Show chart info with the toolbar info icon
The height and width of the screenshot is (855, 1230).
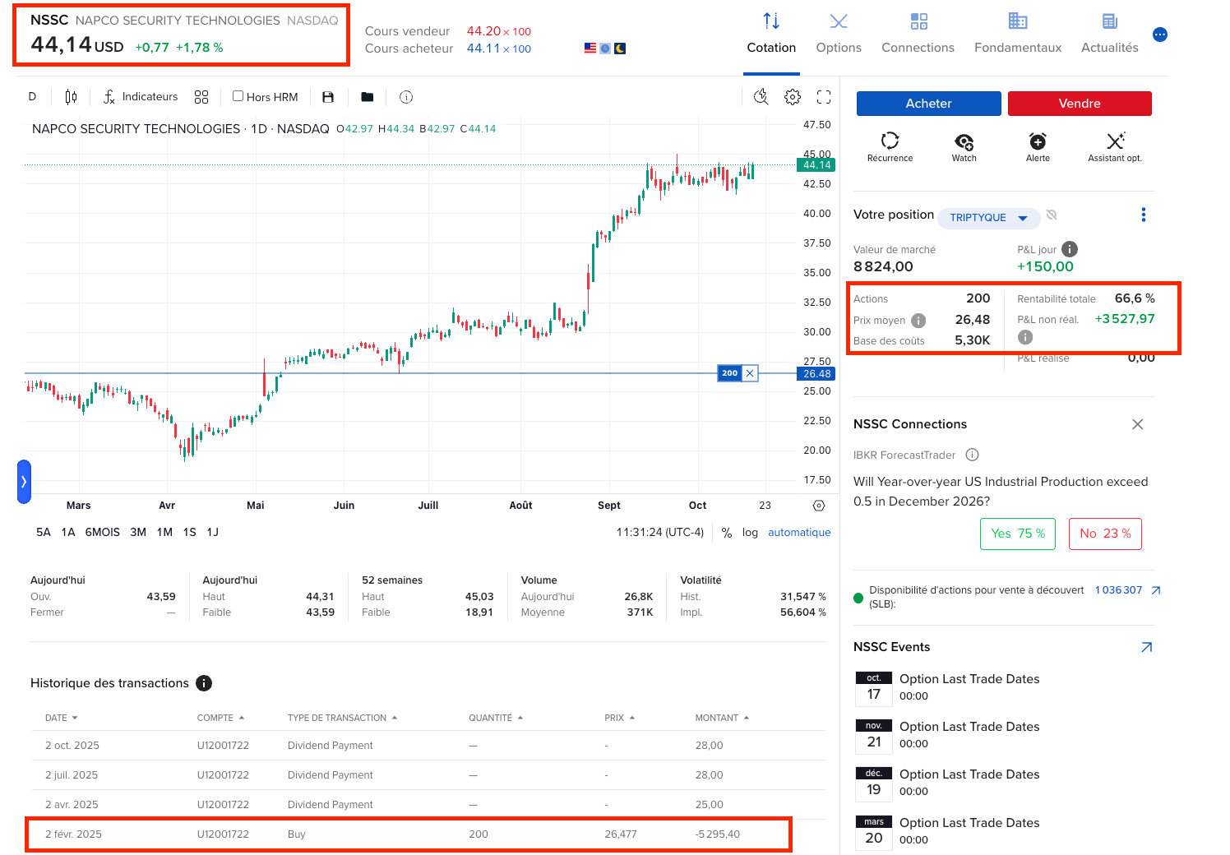[x=406, y=97]
